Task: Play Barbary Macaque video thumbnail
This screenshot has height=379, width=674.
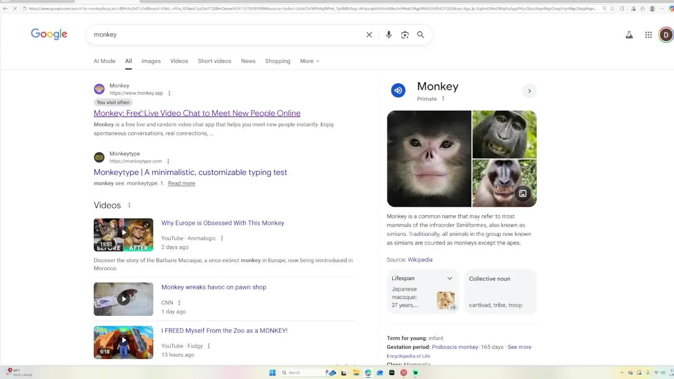Action: (123, 235)
